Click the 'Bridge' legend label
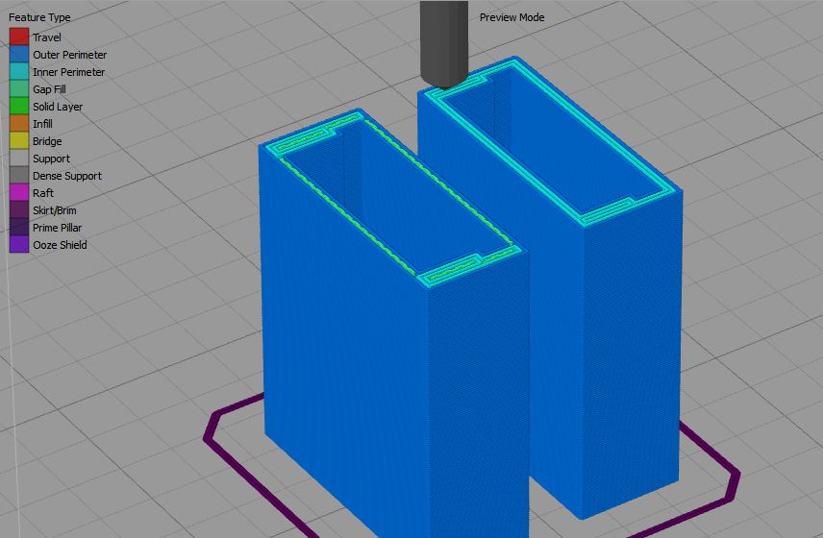The width and height of the screenshot is (823, 538). point(47,141)
